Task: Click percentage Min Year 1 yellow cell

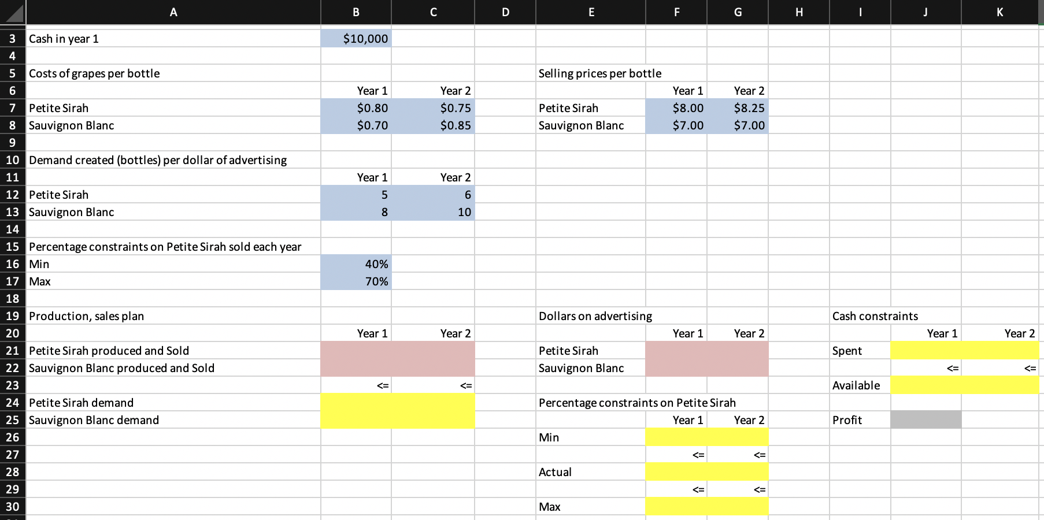Action: 676,437
